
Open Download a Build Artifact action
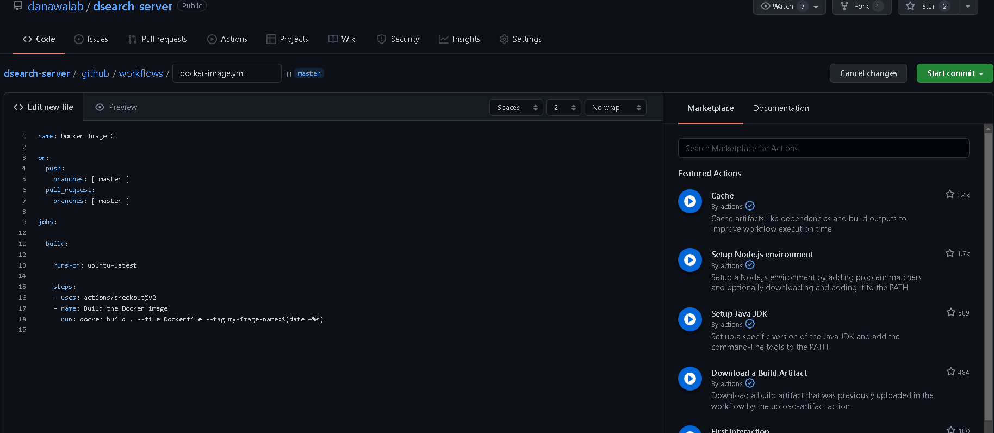point(759,373)
